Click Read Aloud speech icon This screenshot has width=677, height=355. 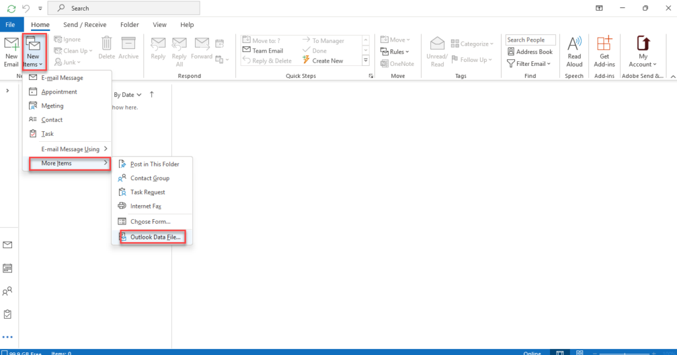click(x=575, y=51)
